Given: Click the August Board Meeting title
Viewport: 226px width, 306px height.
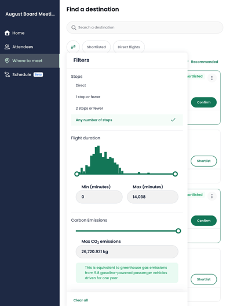Looking at the screenshot, I should 30,14.
